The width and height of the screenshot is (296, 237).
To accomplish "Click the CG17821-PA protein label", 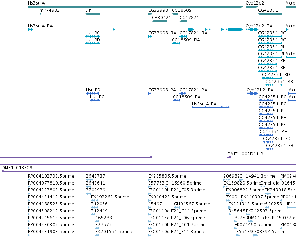I will [x=193, y=90].
